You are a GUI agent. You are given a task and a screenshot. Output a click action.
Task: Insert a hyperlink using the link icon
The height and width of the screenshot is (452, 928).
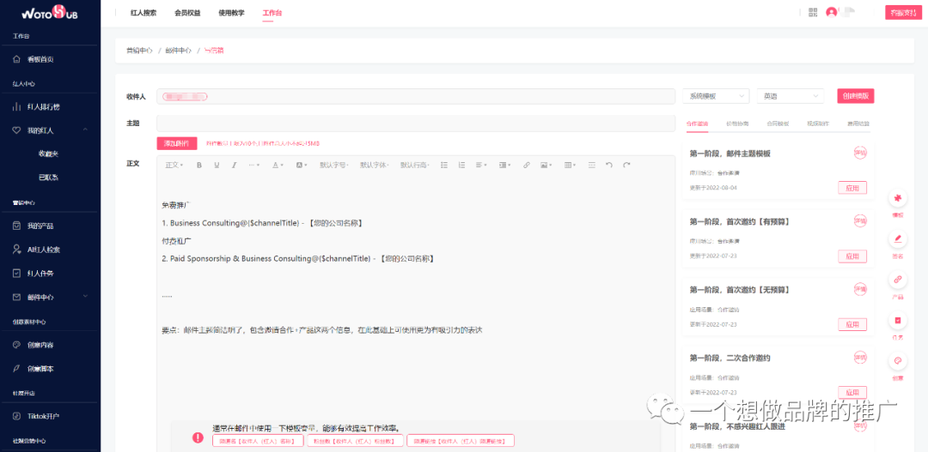[526, 166]
